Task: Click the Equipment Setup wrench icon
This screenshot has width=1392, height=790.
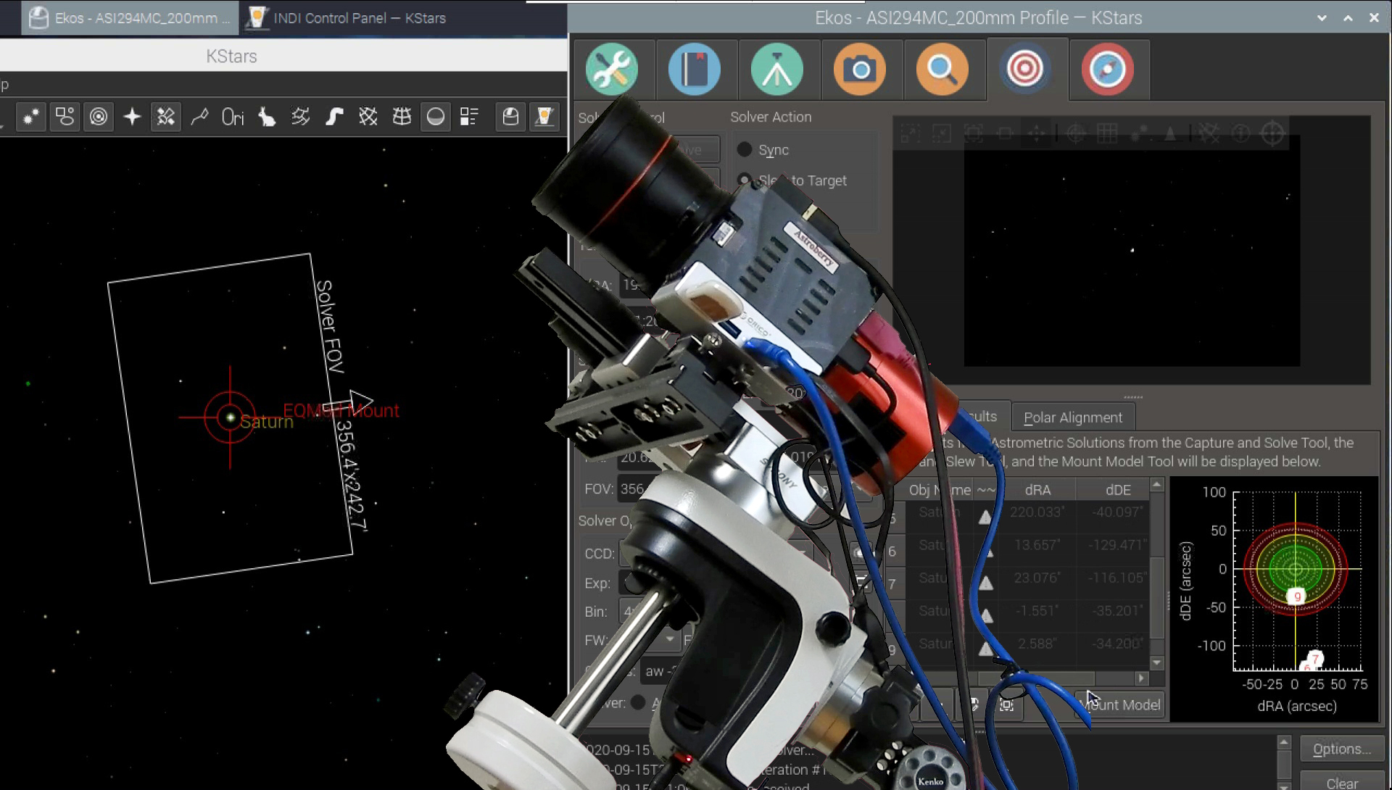Action: pyautogui.click(x=612, y=69)
